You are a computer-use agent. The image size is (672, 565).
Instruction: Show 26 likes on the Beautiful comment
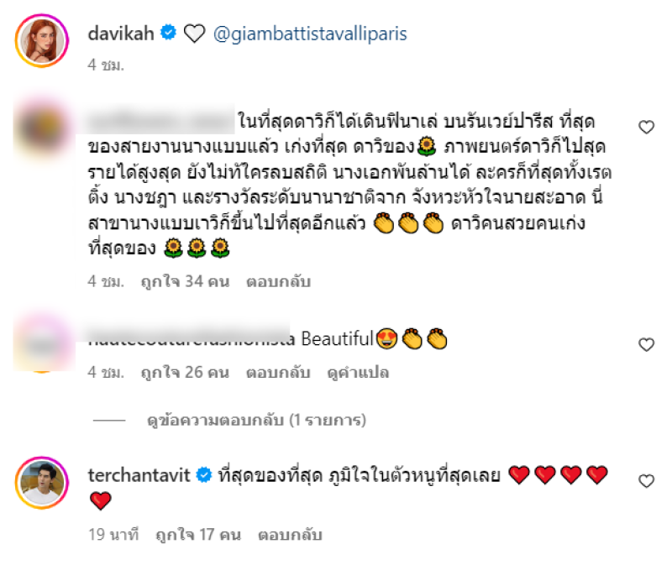(x=185, y=372)
